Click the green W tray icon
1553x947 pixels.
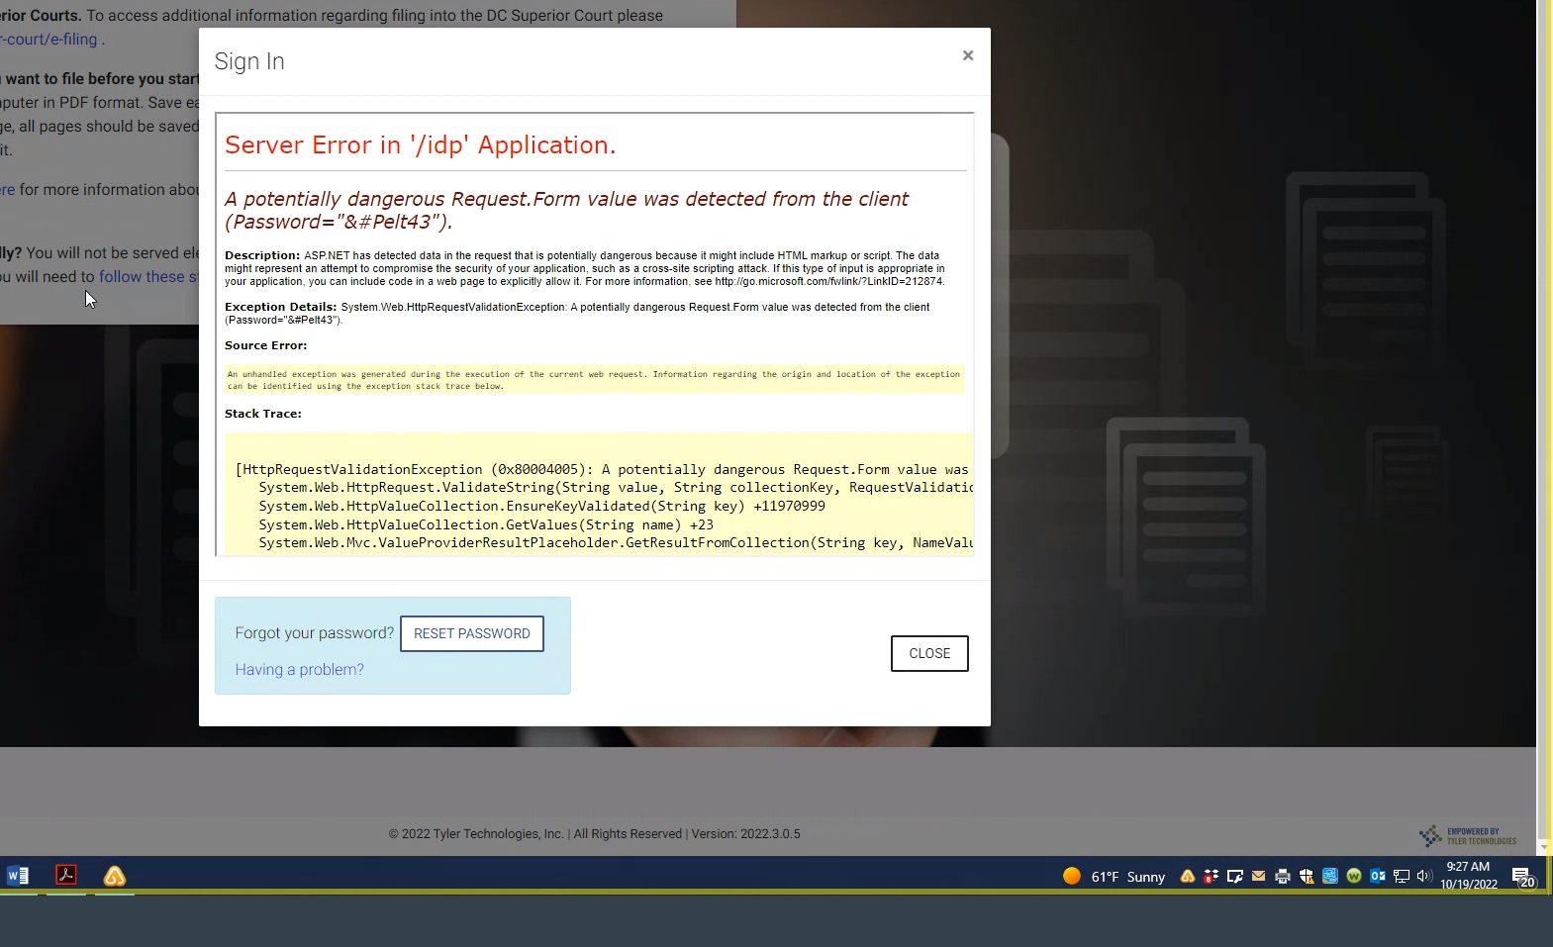[1354, 876]
